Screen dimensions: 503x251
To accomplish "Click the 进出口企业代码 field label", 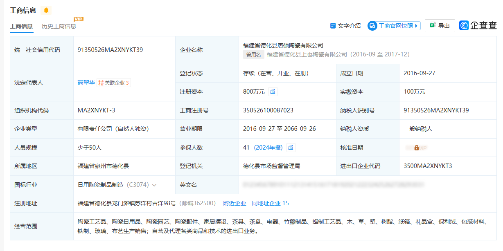I will pyautogui.click(x=360, y=166).
